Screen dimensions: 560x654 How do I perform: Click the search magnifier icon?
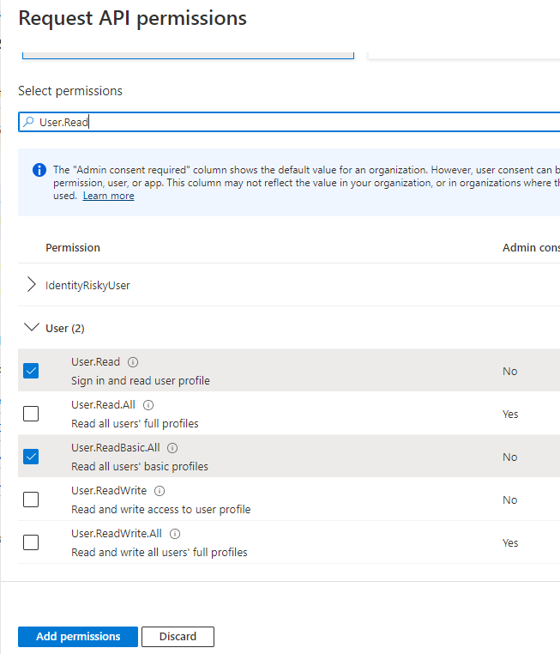tap(28, 122)
